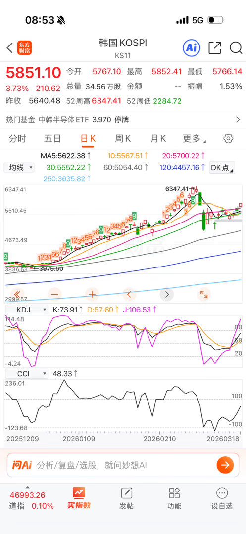Open KDJ indicator dropdown
Image resolution: width=246 pixels, height=534 pixels.
(x=26, y=310)
